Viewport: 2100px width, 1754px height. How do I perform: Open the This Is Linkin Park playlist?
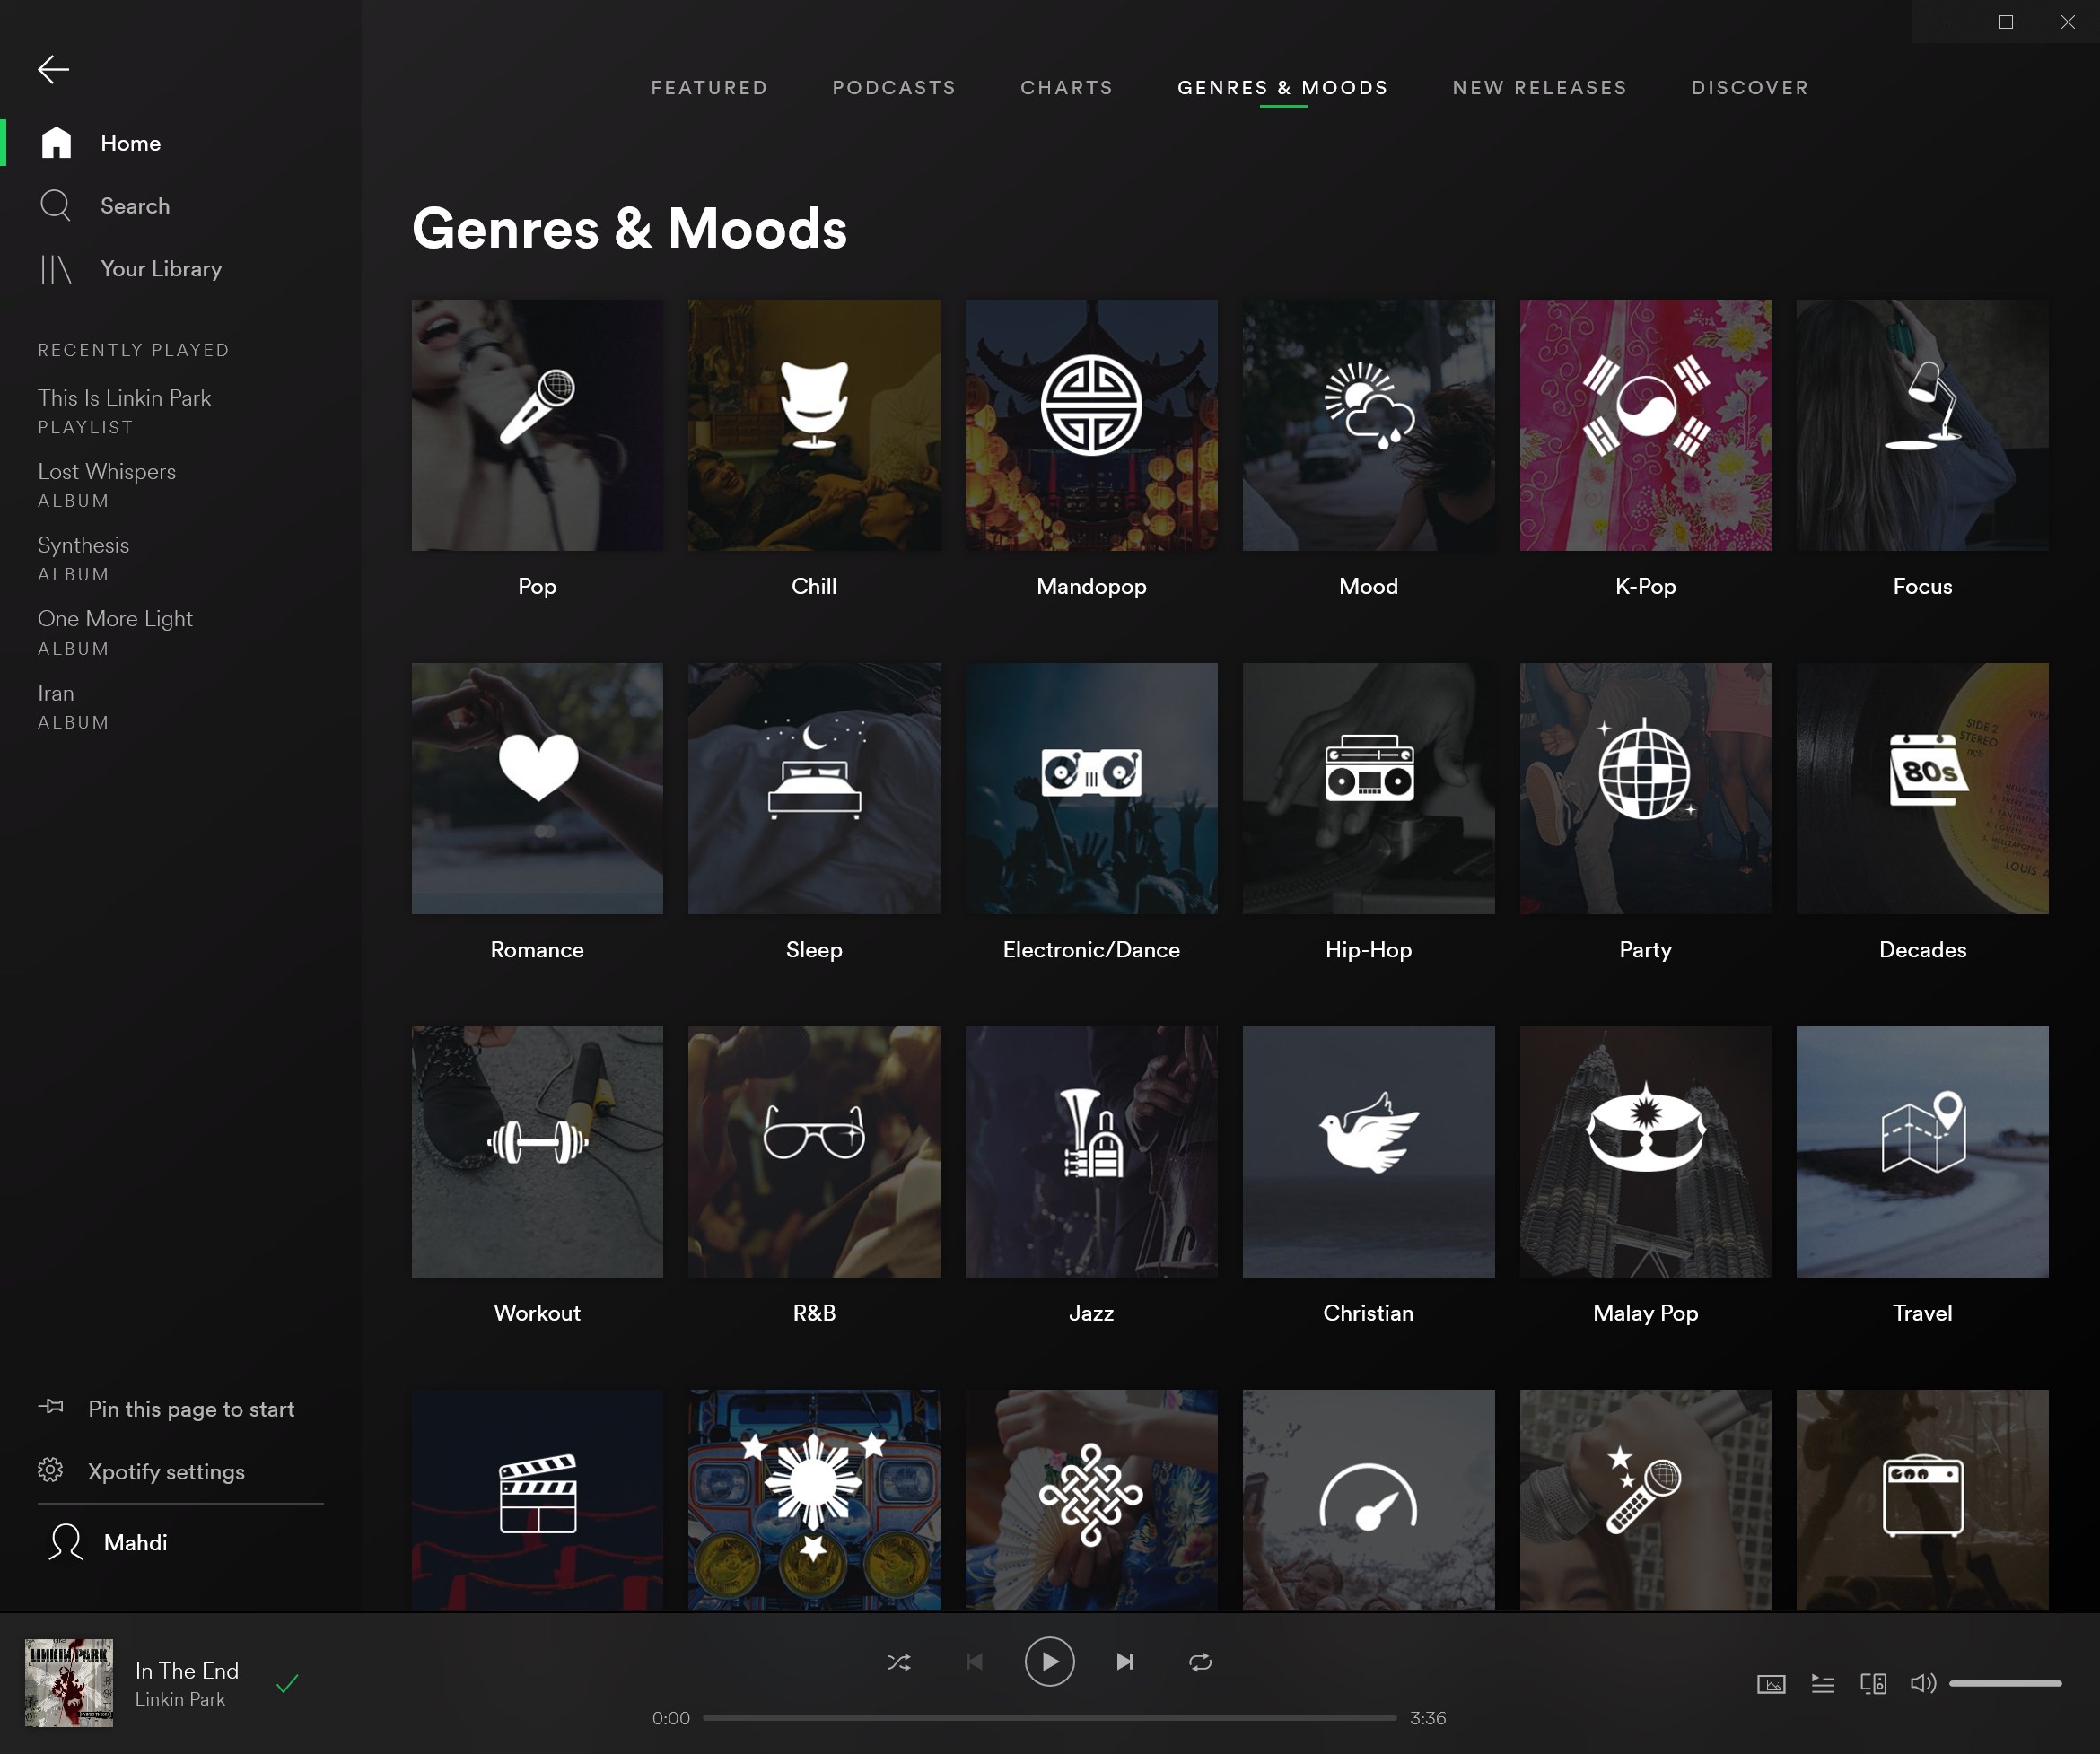point(124,398)
